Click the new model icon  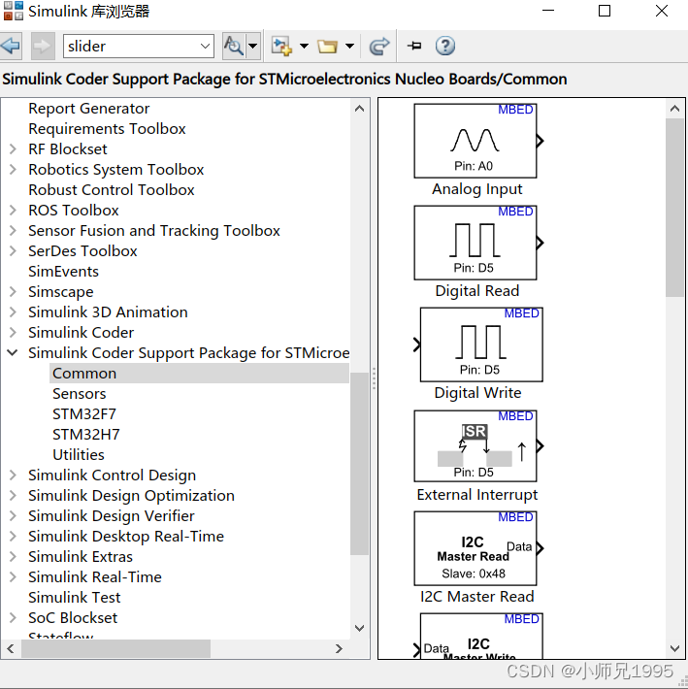pyautogui.click(x=281, y=46)
